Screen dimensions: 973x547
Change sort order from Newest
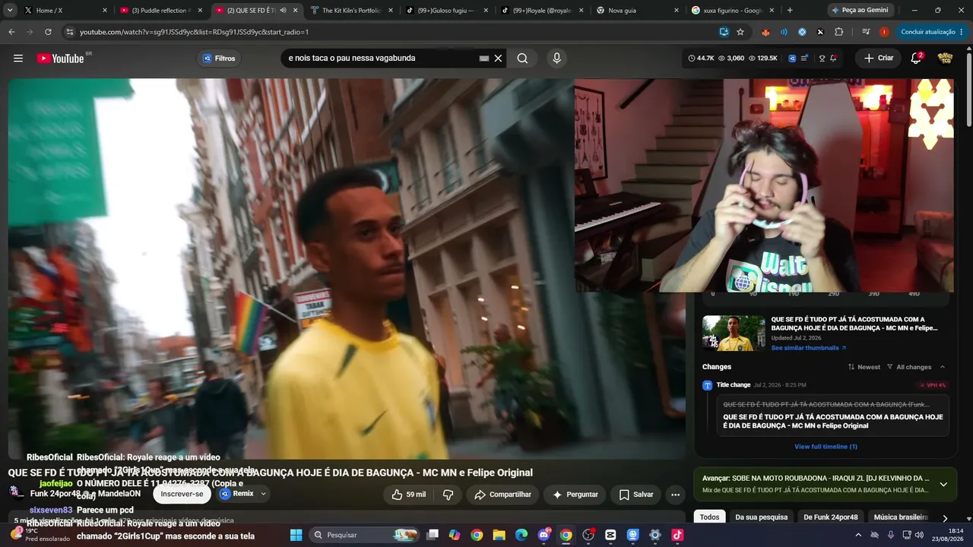864,367
